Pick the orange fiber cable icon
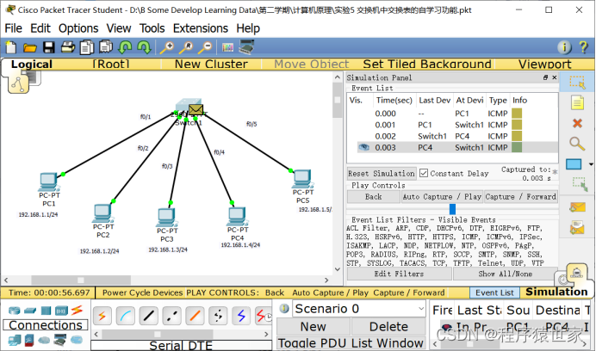 point(195,316)
